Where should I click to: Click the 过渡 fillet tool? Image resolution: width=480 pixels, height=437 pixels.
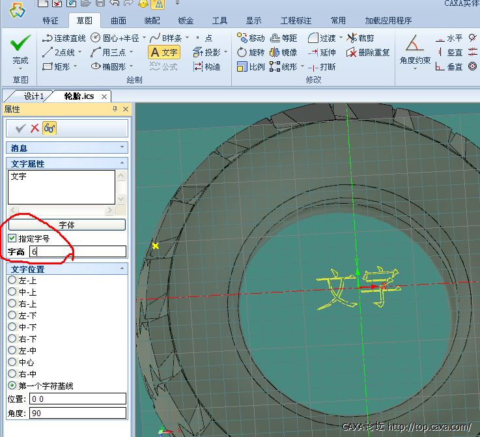coord(322,38)
